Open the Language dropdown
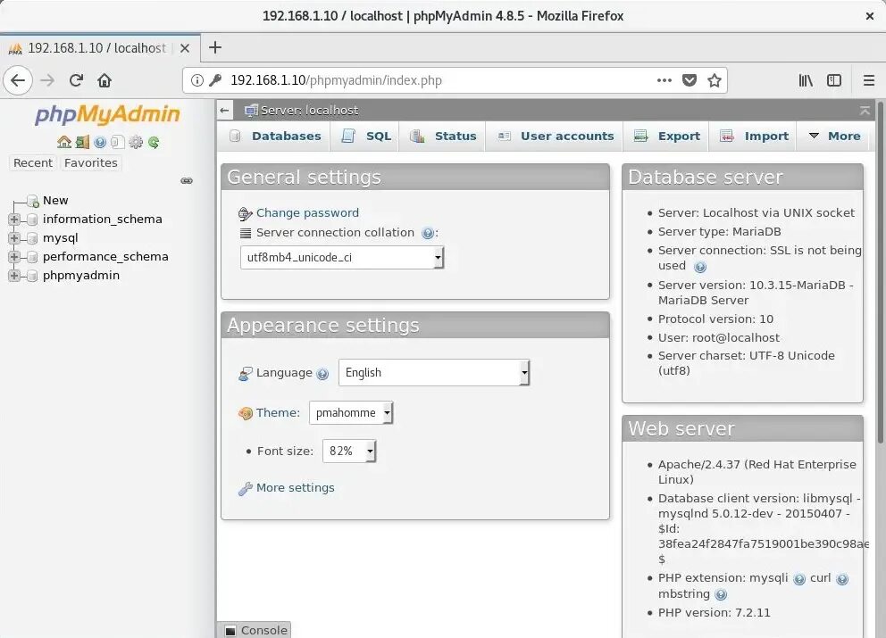The image size is (886, 638). [434, 373]
